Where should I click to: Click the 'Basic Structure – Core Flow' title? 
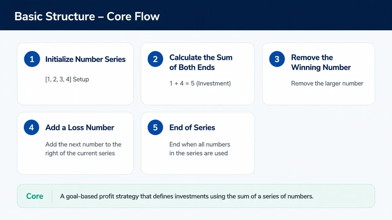[x=87, y=16]
